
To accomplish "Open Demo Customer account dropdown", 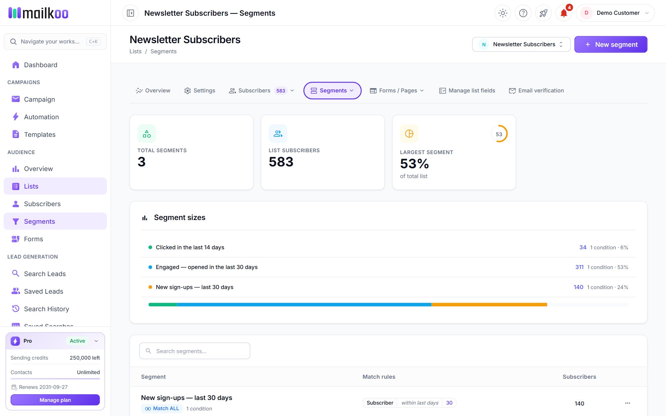I will pyautogui.click(x=615, y=13).
